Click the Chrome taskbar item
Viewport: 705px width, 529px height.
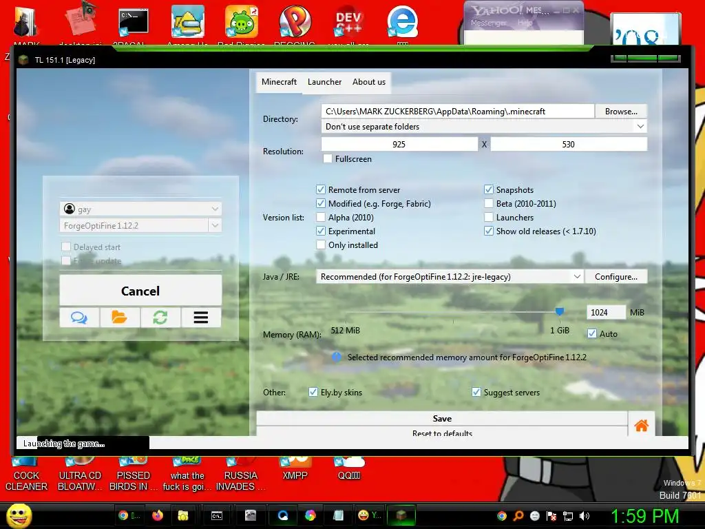[x=127, y=515]
